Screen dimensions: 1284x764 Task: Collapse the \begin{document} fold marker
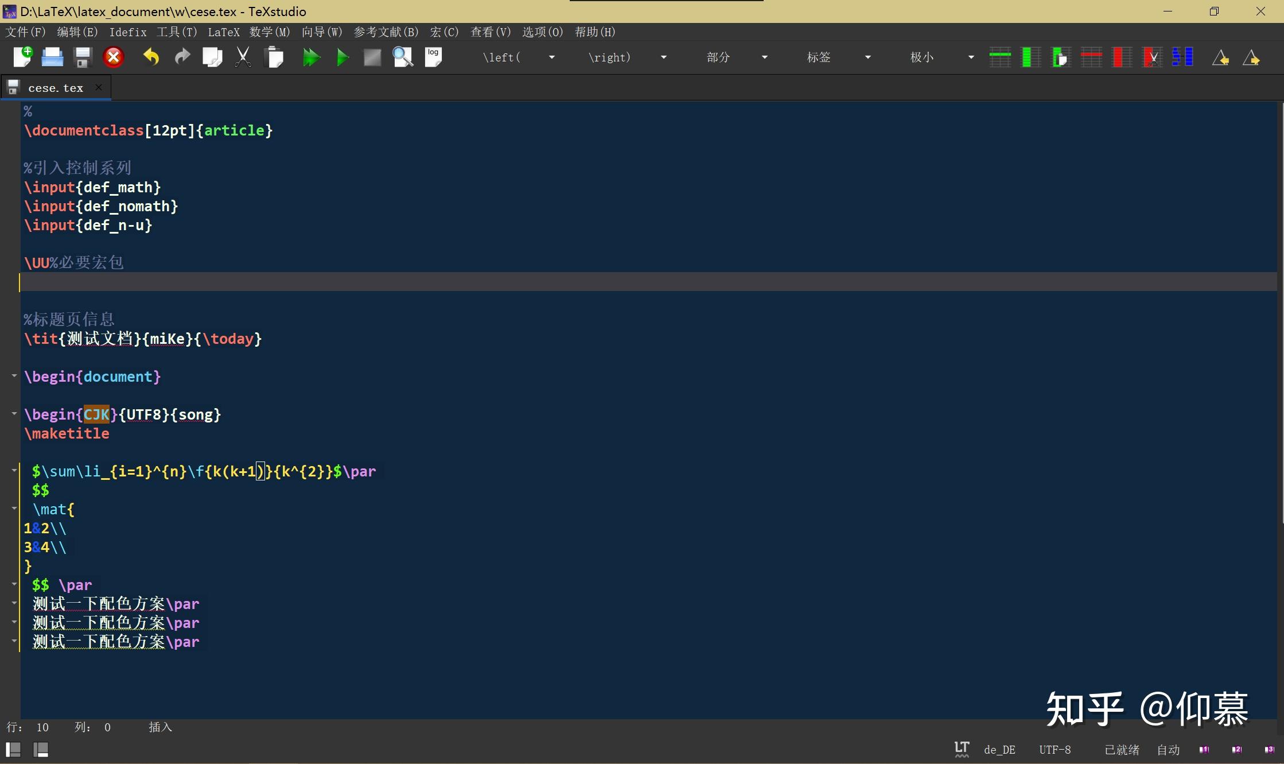(x=14, y=376)
